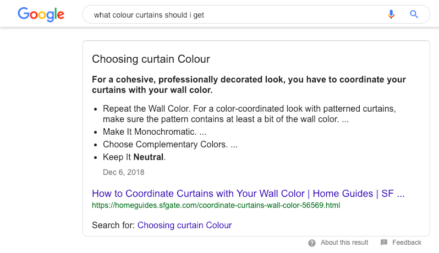
Task: Click the question mark icon beside About this result
Action: 312,243
